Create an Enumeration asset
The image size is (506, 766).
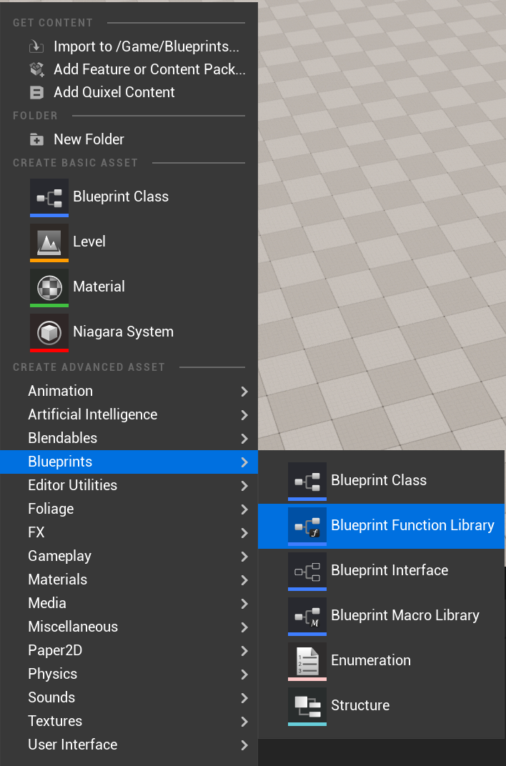tap(381, 661)
